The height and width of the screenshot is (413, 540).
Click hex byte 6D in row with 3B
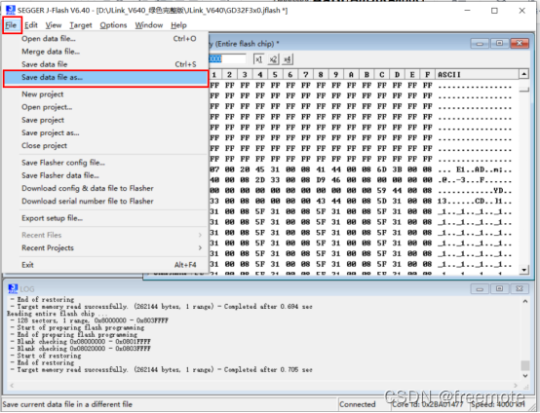click(x=381, y=169)
